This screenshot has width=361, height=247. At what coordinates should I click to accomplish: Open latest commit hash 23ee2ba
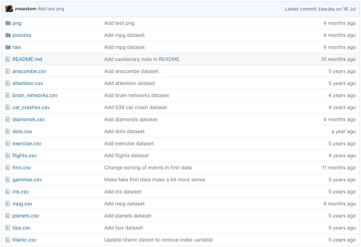(x=326, y=9)
